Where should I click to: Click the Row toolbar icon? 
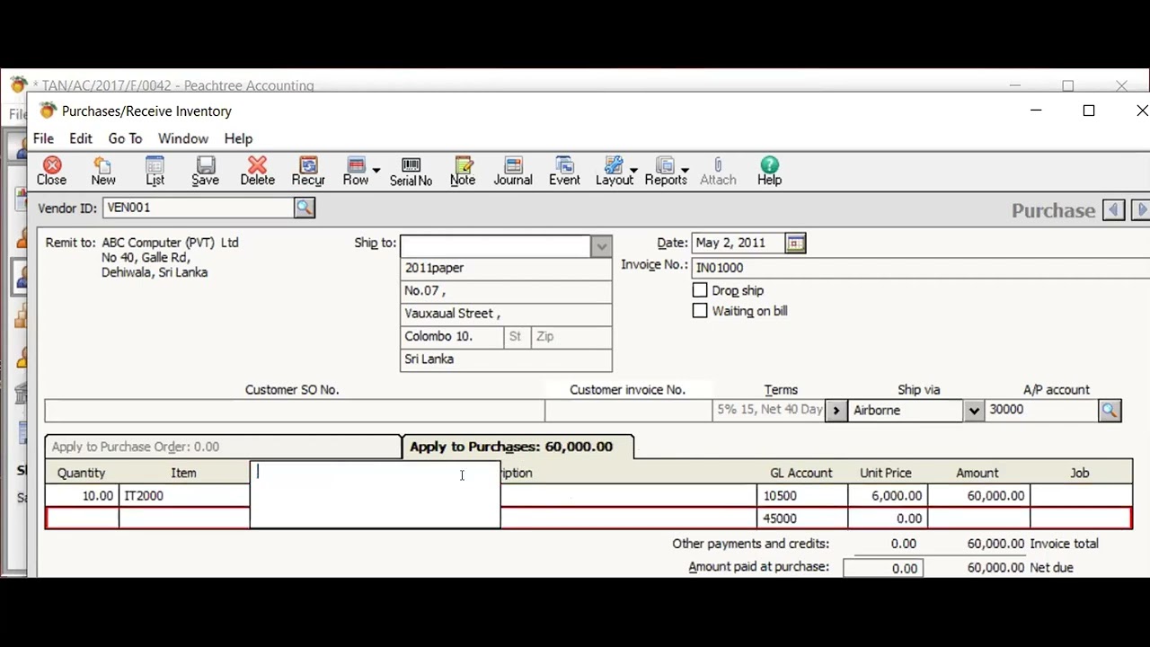click(x=356, y=171)
